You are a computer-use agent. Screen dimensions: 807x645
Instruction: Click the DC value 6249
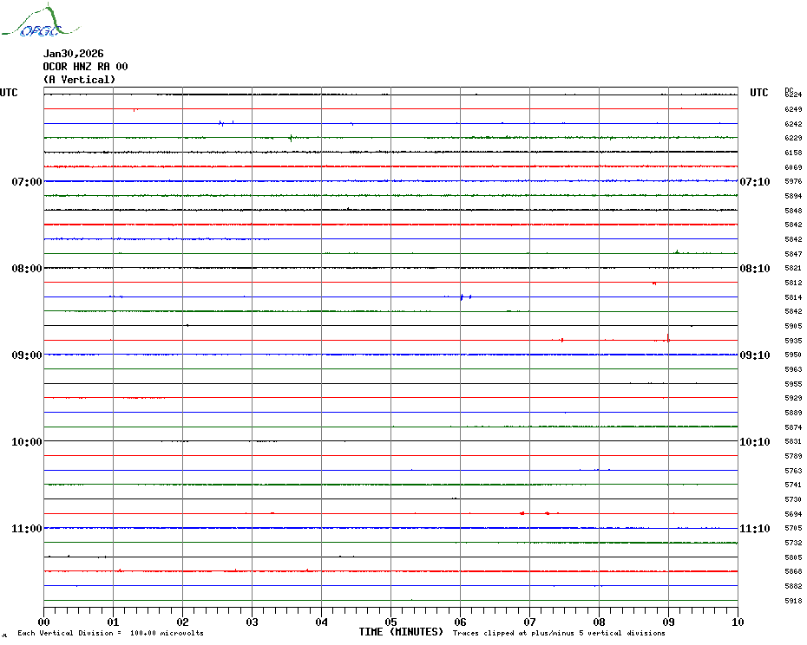[792, 109]
